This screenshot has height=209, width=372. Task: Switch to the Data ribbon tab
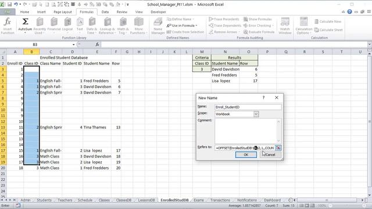click(105, 12)
